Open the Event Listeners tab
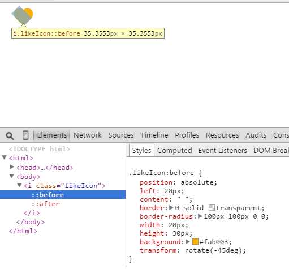The height and width of the screenshot is (269, 289). 222,151
